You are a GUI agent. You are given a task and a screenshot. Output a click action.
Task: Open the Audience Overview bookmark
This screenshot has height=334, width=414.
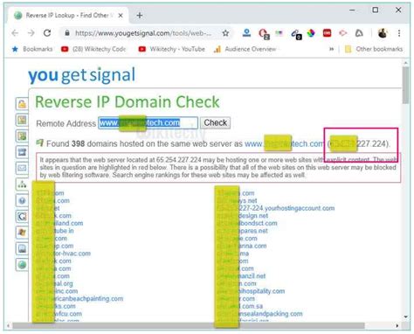tap(245, 49)
